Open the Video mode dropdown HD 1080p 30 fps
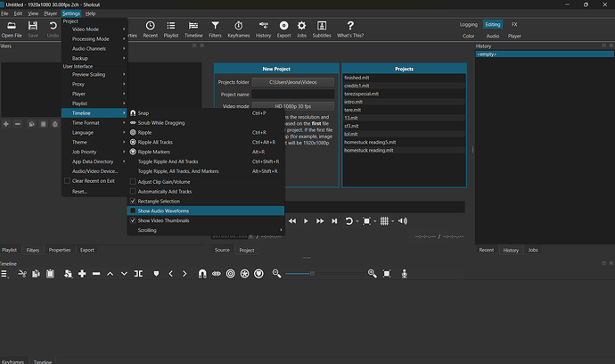This screenshot has height=364, width=615. click(x=293, y=106)
